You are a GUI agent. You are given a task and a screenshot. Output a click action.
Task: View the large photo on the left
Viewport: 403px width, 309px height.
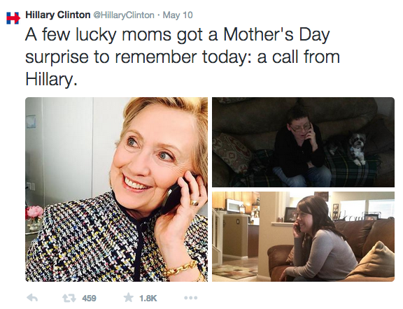116,189
